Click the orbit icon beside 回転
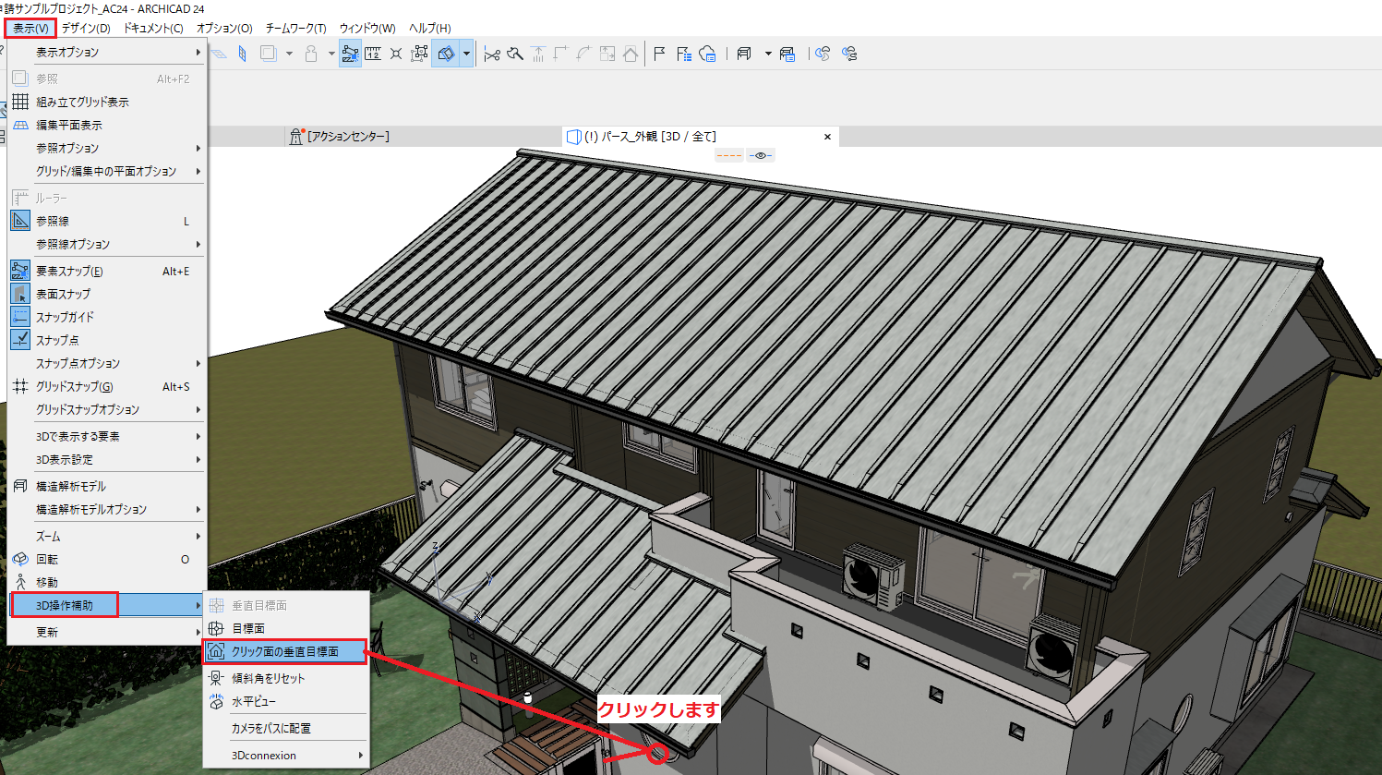This screenshot has width=1382, height=775. pos(20,559)
